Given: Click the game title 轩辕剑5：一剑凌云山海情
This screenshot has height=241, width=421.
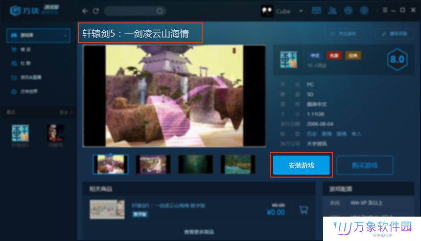Looking at the screenshot, I should point(136,34).
